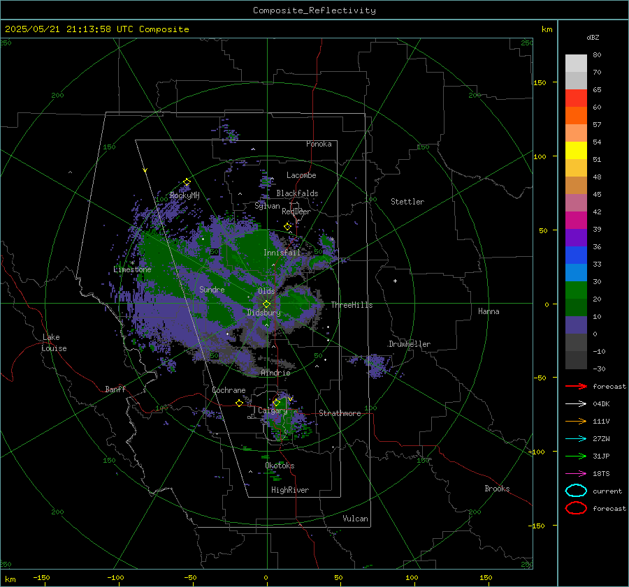Click the yellow diamond marker below RedDeer

pos(288,227)
